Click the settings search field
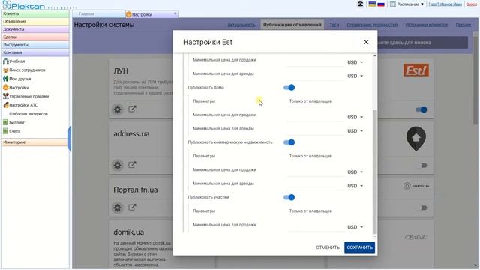The height and width of the screenshot is (270, 480). (x=421, y=43)
